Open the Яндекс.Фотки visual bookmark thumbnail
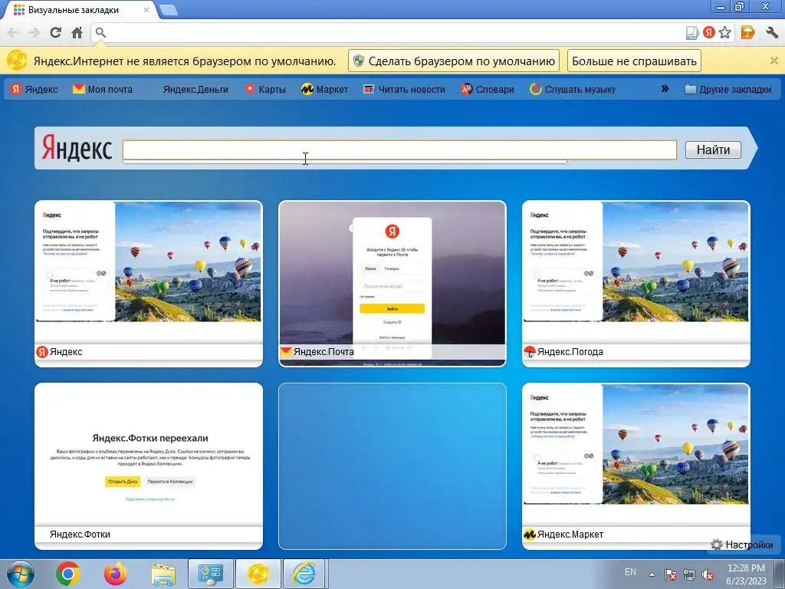The width and height of the screenshot is (785, 589). click(149, 466)
